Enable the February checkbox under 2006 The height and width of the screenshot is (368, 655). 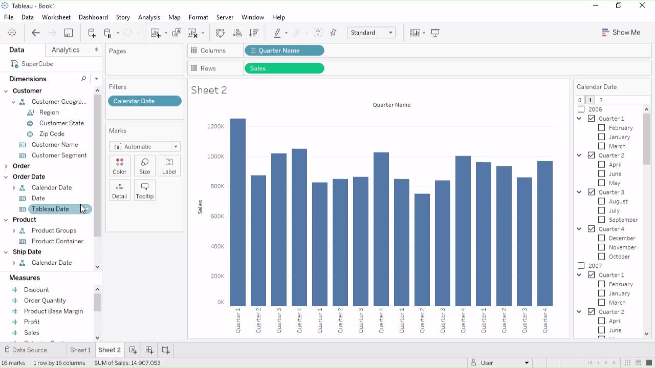pos(601,128)
